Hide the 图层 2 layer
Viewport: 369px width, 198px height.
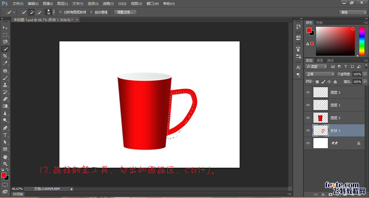(x=308, y=118)
